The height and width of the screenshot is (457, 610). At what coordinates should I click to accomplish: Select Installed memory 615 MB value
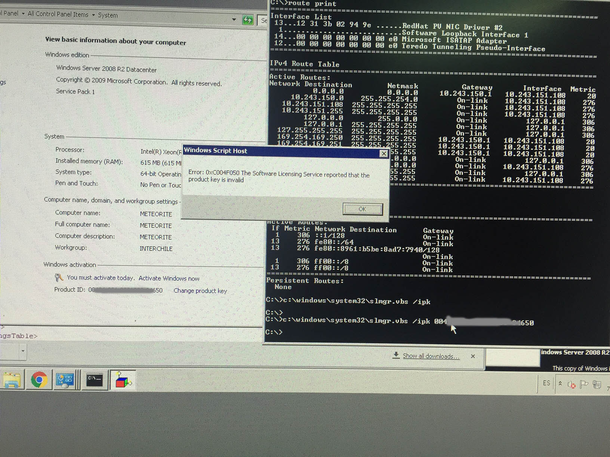pos(161,163)
